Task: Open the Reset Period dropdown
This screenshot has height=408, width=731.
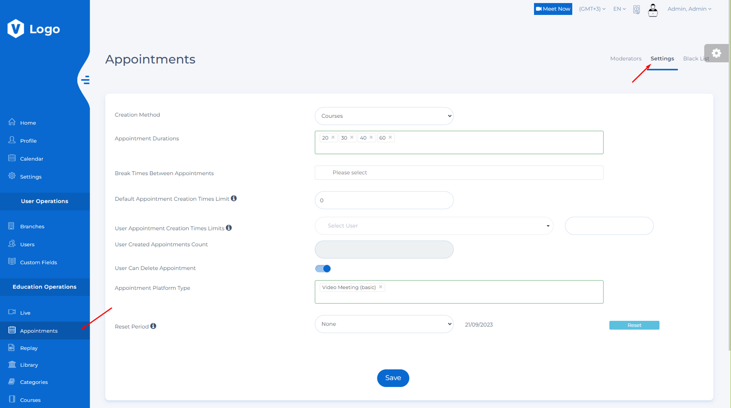Action: pyautogui.click(x=384, y=324)
